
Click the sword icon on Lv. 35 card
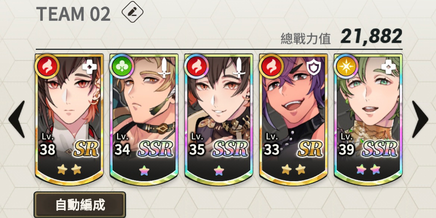[x=239, y=67]
